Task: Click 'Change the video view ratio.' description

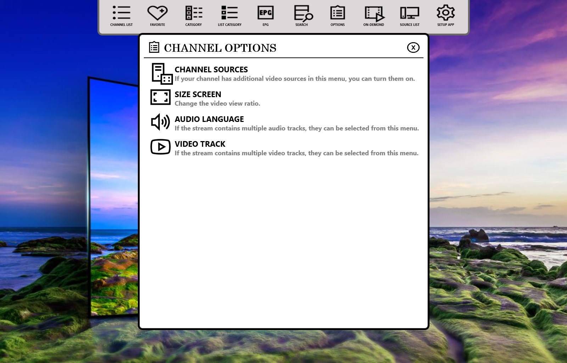Action: coord(217,104)
